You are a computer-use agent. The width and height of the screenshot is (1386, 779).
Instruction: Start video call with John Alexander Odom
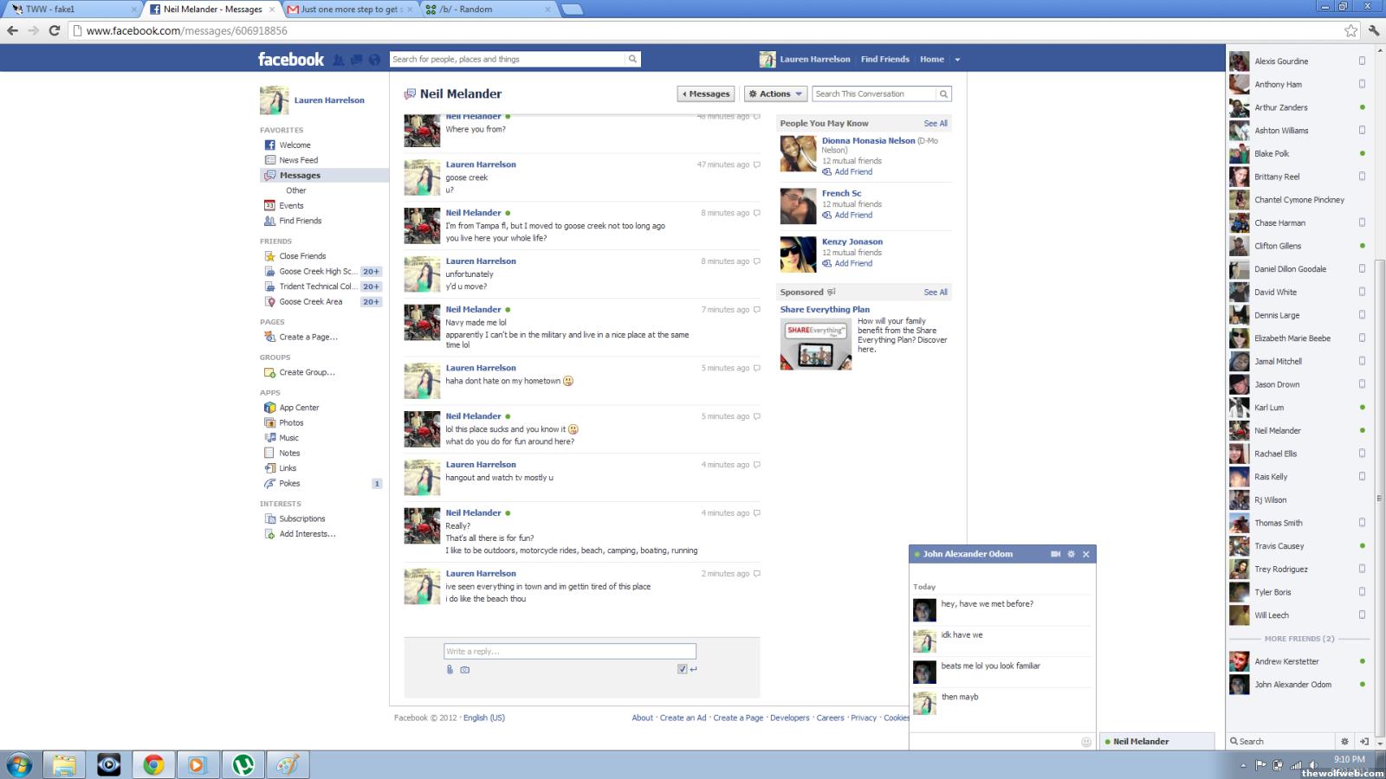(1055, 554)
